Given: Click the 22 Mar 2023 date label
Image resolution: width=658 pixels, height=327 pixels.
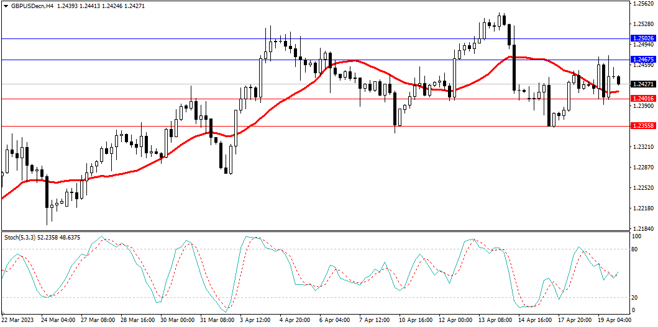Looking at the screenshot, I should [x=19, y=320].
